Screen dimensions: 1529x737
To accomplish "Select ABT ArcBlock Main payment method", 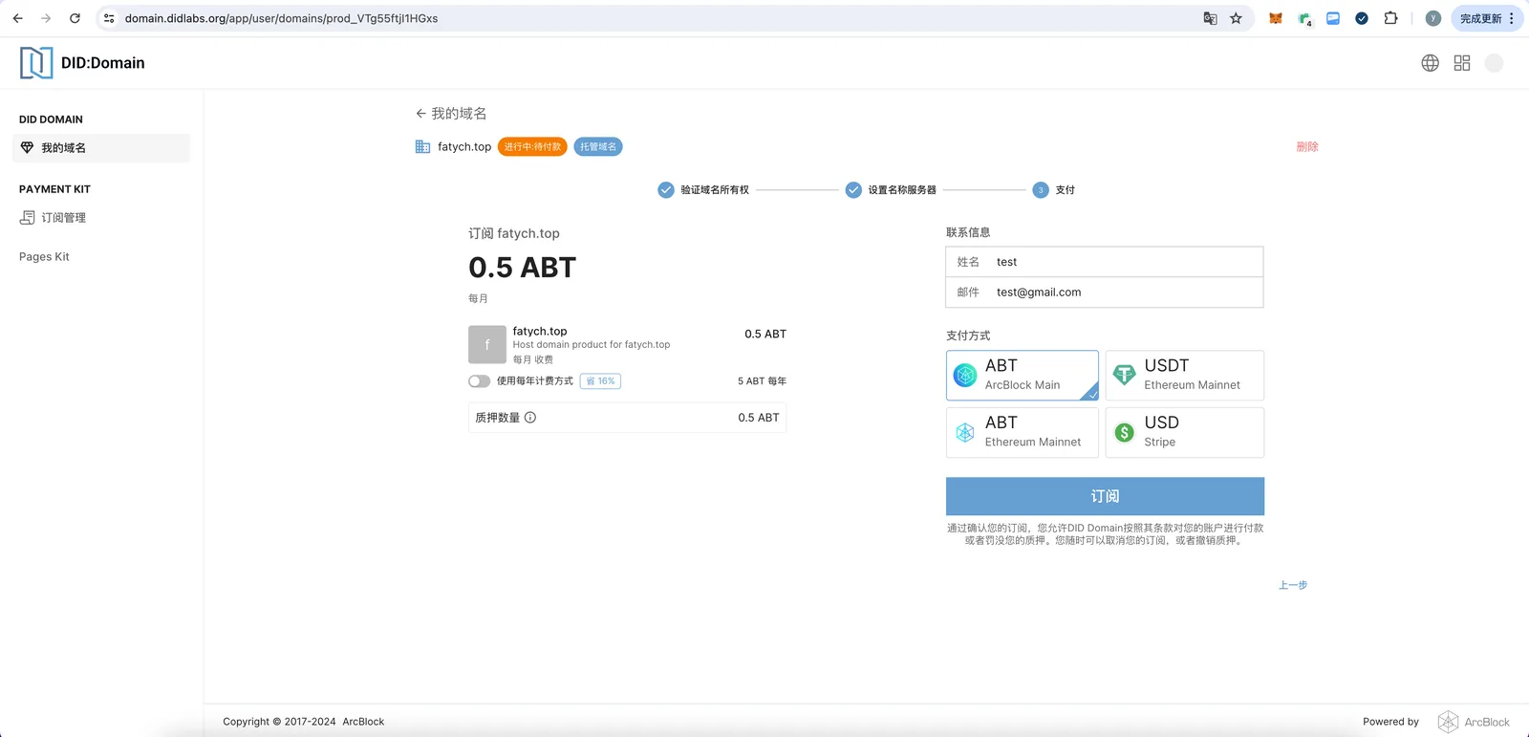I will click(x=1023, y=376).
